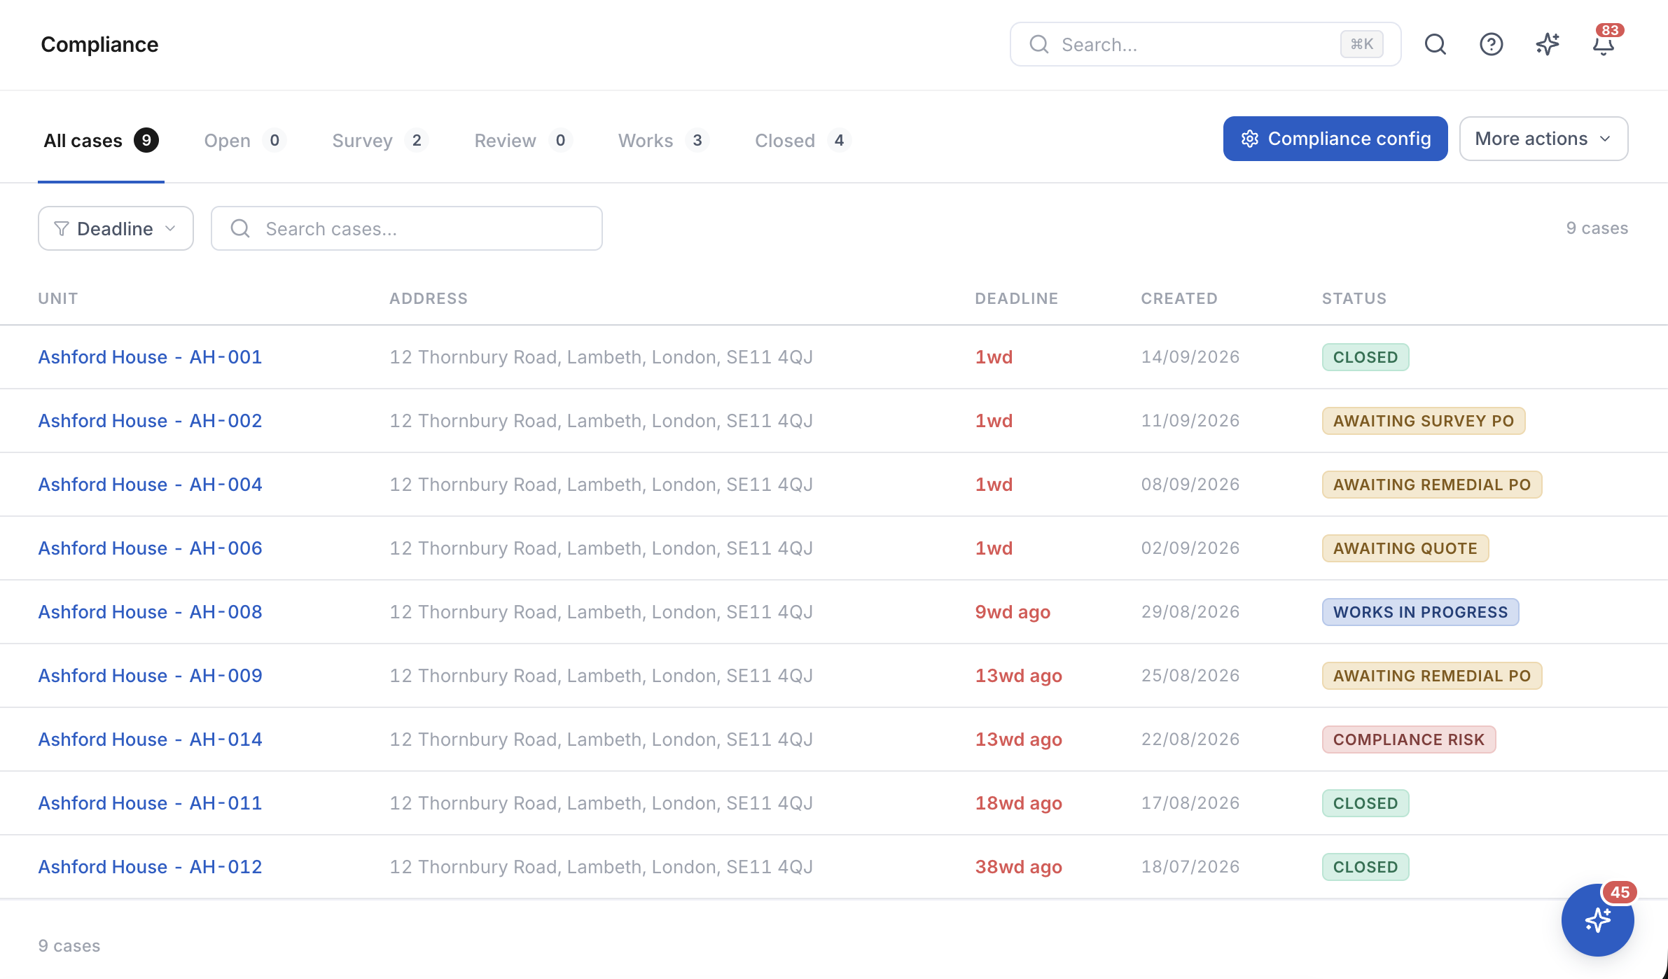Switch to the Open tab
The height and width of the screenshot is (979, 1668).
coord(244,141)
